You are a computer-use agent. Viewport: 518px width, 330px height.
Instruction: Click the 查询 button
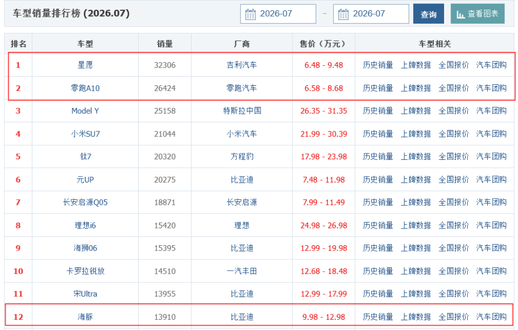tap(428, 14)
